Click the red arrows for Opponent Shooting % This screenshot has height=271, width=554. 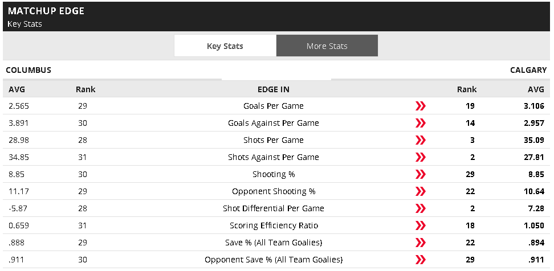(x=421, y=191)
